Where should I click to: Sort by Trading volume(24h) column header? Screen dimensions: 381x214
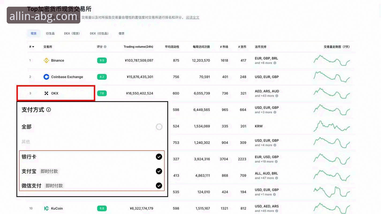click(x=138, y=47)
